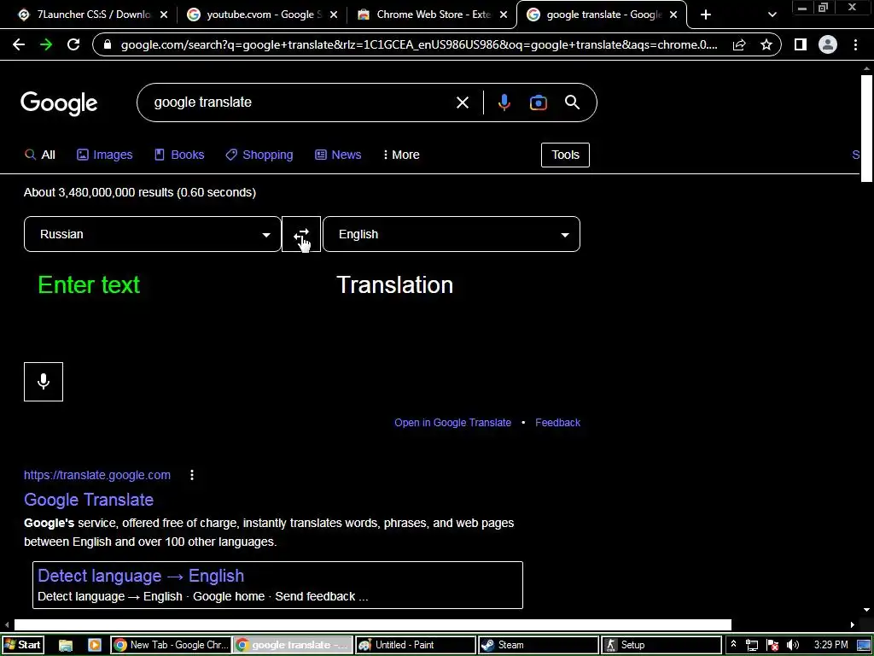Open media player from quick launch
Image resolution: width=874 pixels, height=656 pixels.
point(94,646)
